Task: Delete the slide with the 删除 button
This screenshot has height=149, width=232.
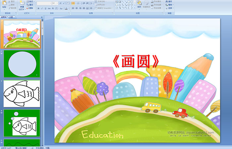Action: (29, 8)
